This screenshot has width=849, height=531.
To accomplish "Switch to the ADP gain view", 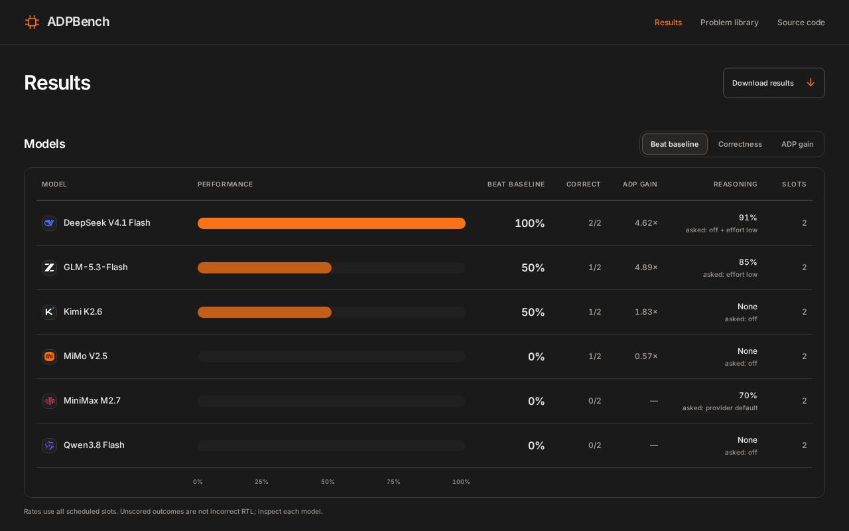I will [x=797, y=144].
